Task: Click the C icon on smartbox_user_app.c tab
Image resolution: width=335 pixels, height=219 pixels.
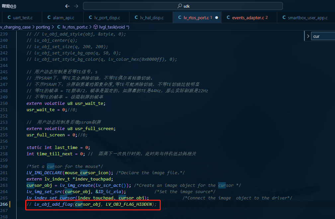Action: click(x=284, y=18)
